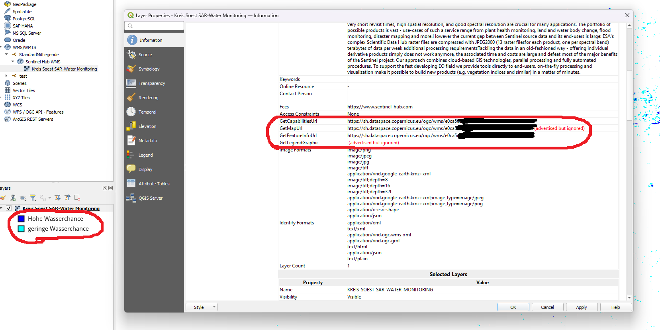Click the add group icon in Layers toolbar

click(x=13, y=198)
